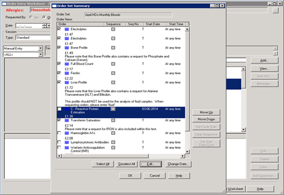Image resolution: width=284 pixels, height=195 pixels.
Task: Click sequence grid icon for Bone Profile
Action: tap(113, 48)
